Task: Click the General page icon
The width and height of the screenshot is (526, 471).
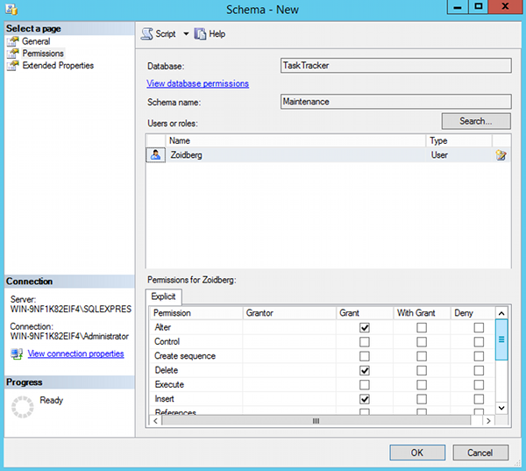Action: point(13,41)
